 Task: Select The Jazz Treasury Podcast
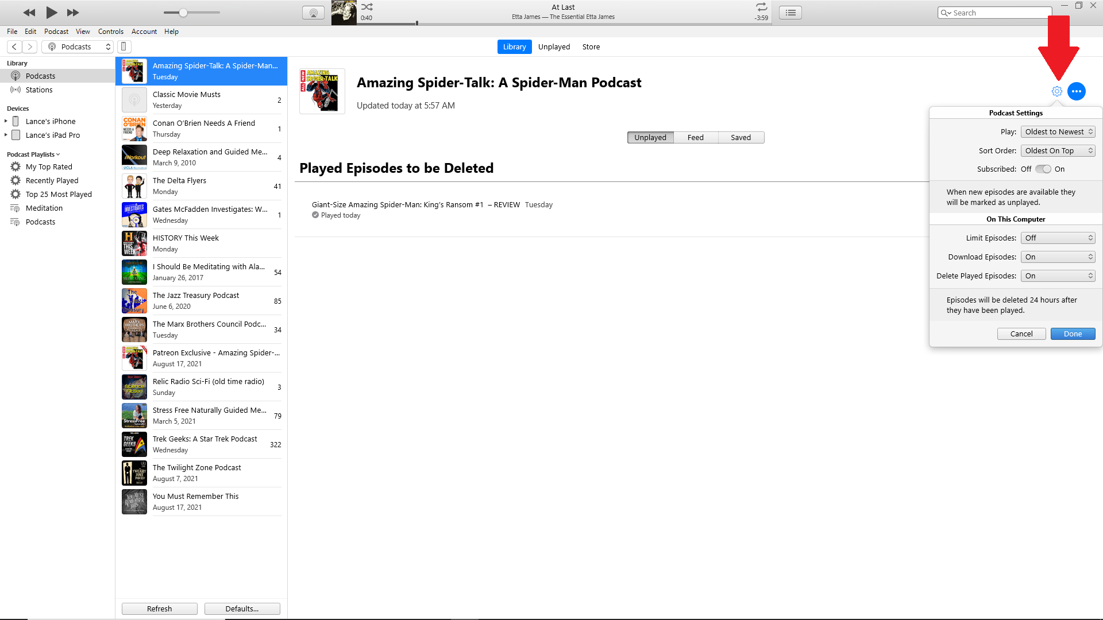click(201, 301)
